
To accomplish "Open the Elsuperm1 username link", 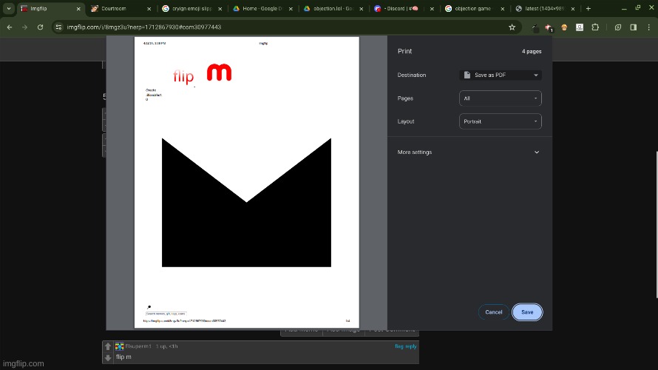I will coord(138,346).
